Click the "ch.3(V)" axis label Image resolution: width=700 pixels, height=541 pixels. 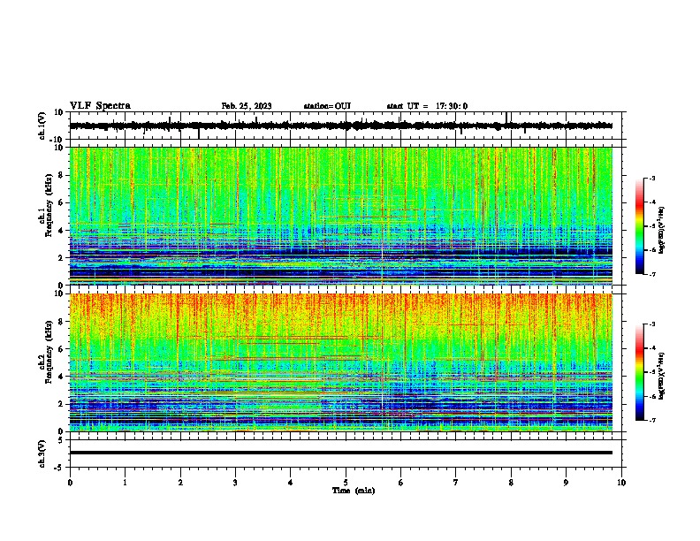(42, 453)
